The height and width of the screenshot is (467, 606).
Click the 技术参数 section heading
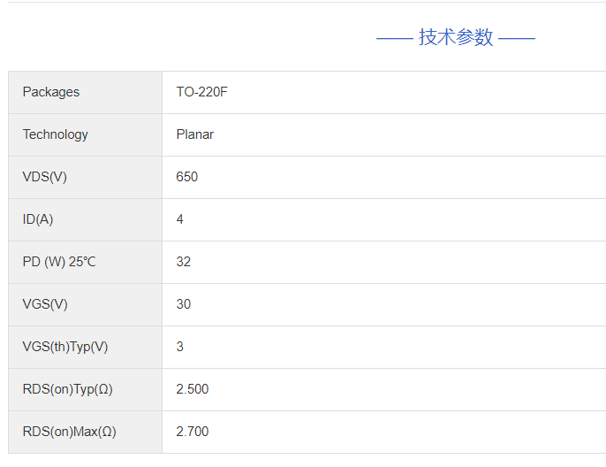(x=456, y=37)
